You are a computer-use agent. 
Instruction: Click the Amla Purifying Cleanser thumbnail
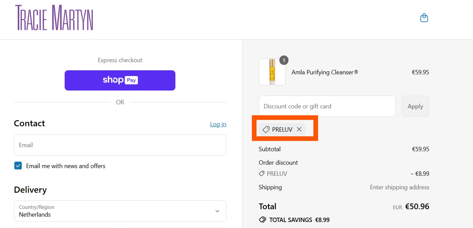click(272, 72)
